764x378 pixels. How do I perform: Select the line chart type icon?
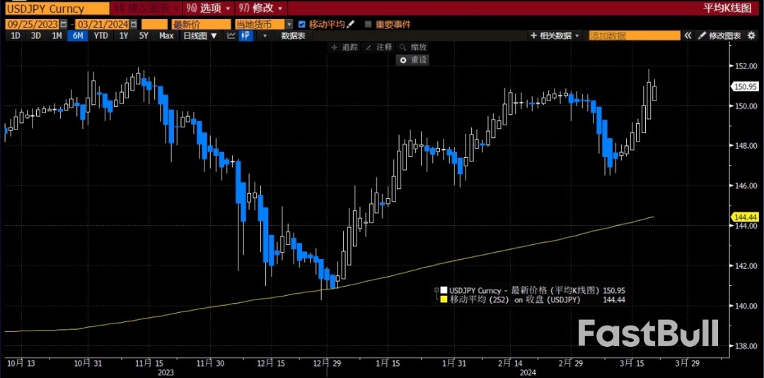[231, 35]
